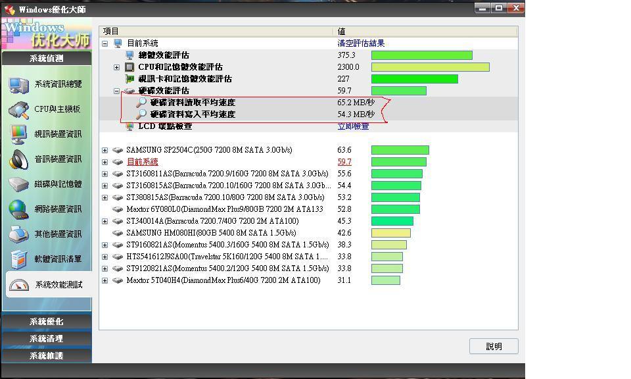Image resolution: width=631 pixels, height=379 pixels.
Task: Minimize the Windows優化大師 window
Action: click(x=482, y=8)
